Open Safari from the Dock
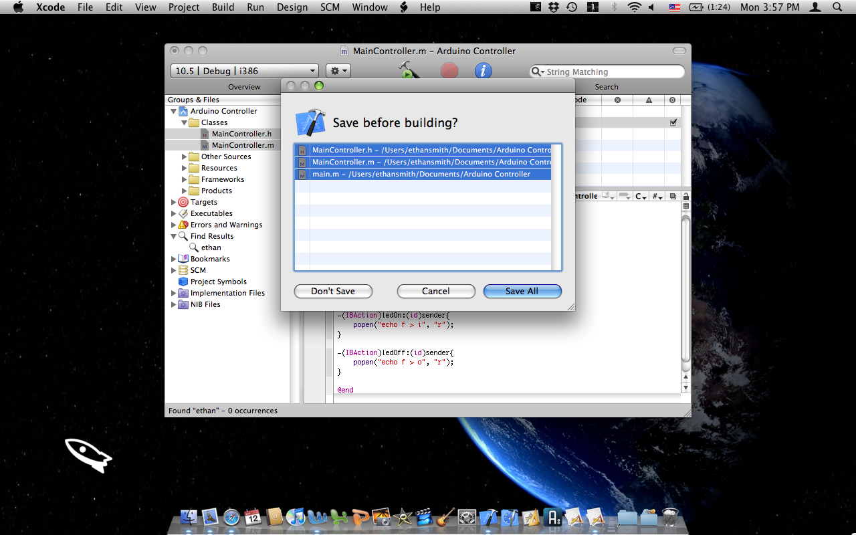The height and width of the screenshot is (535, 856). point(231,517)
